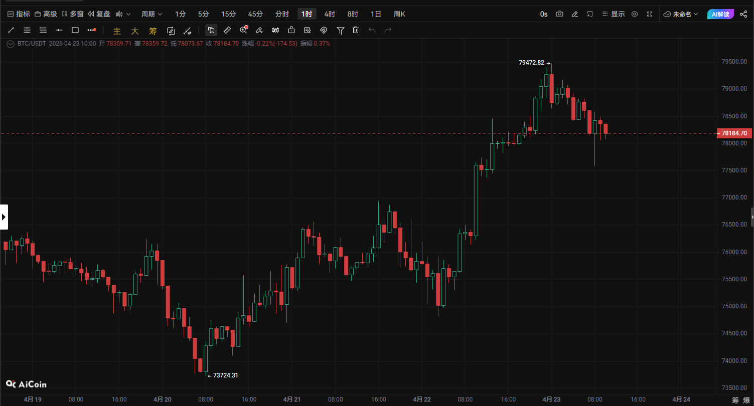
Task: Select the trend line drawing tool
Action: pos(11,30)
